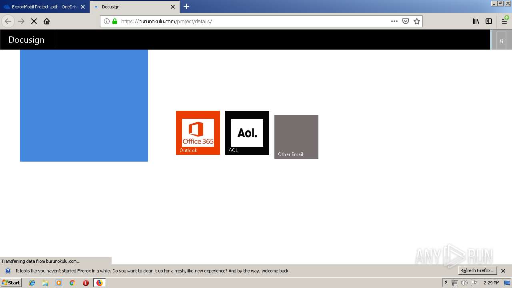The width and height of the screenshot is (512, 288).
Task: Go to the Firefox home page
Action: pos(47,21)
